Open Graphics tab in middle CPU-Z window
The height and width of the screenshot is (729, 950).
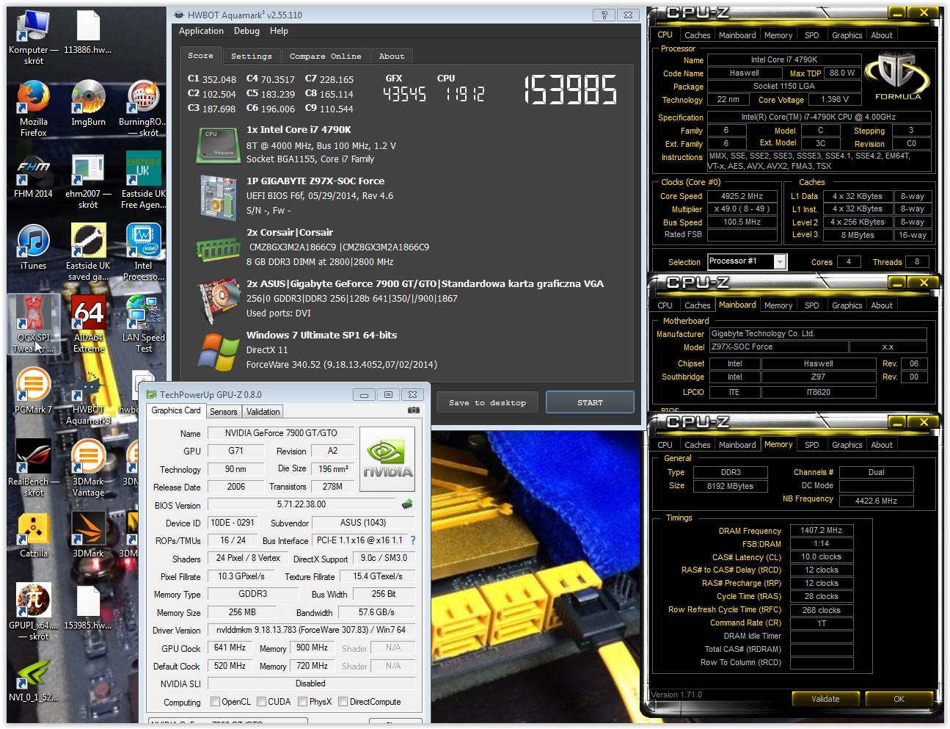pos(847,305)
